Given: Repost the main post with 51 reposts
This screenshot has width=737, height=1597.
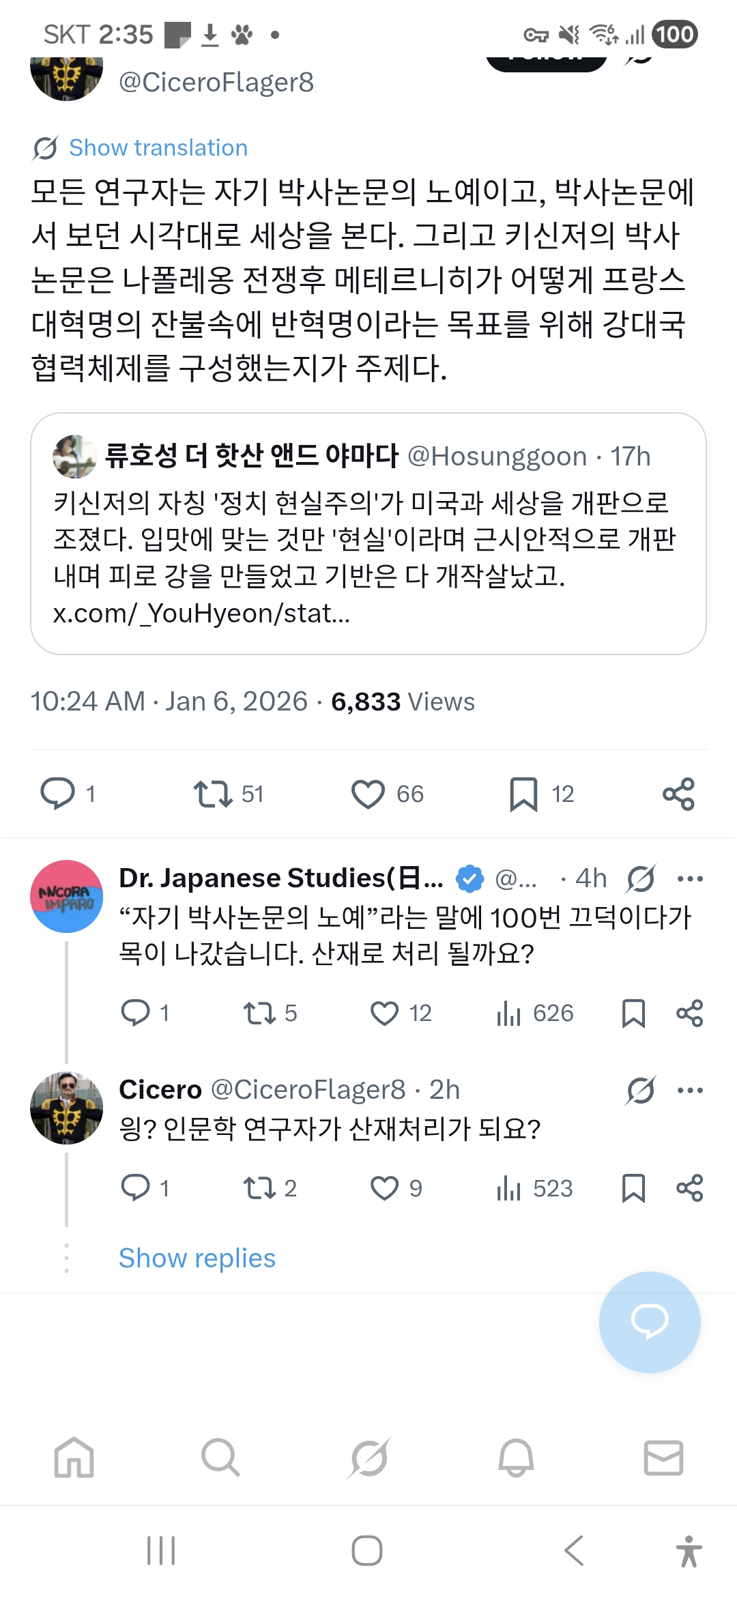Looking at the screenshot, I should click(213, 794).
